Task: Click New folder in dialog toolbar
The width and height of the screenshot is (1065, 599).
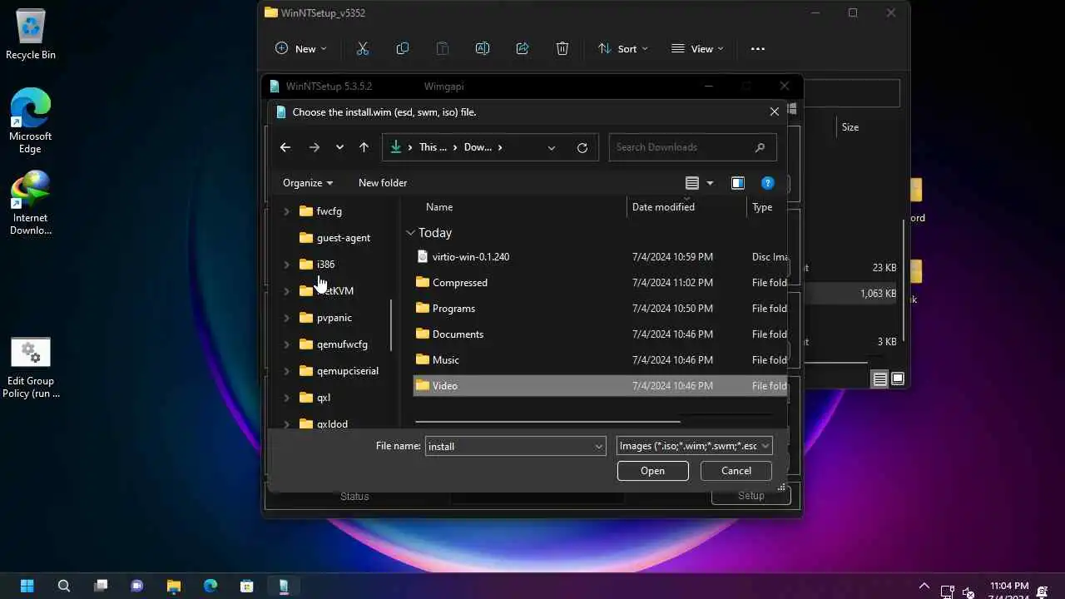Action: click(383, 183)
